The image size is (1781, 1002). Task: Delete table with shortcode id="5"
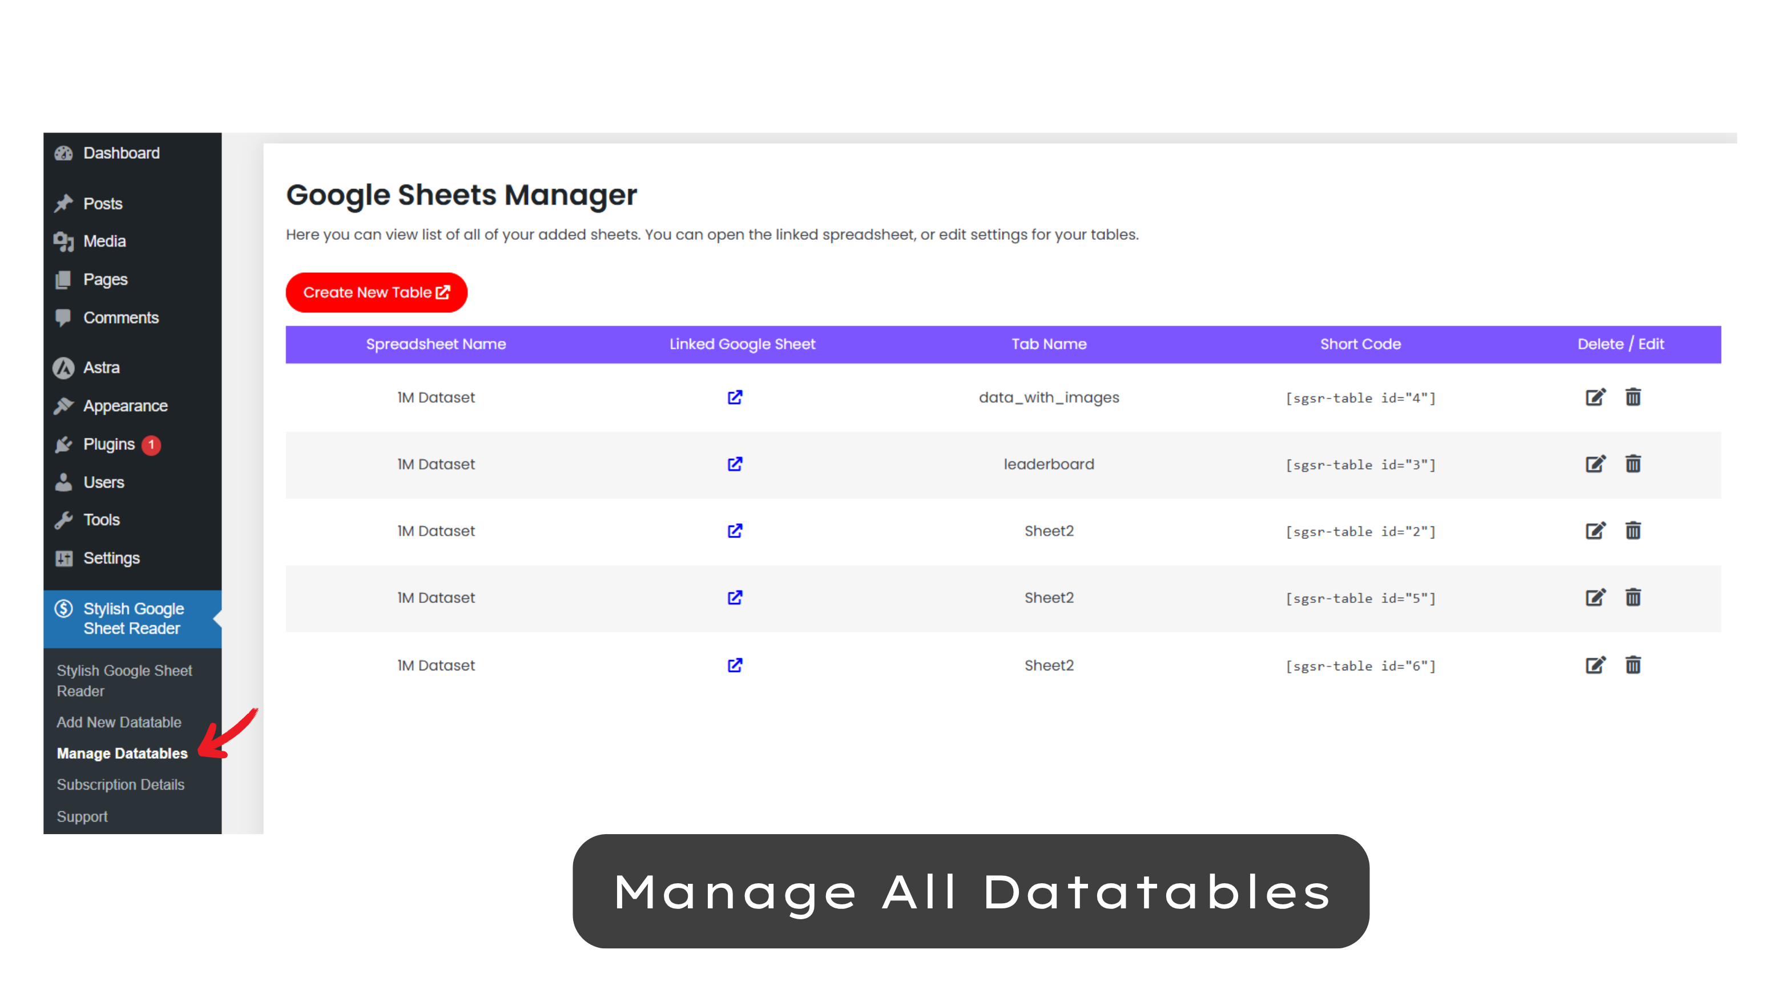click(1633, 597)
